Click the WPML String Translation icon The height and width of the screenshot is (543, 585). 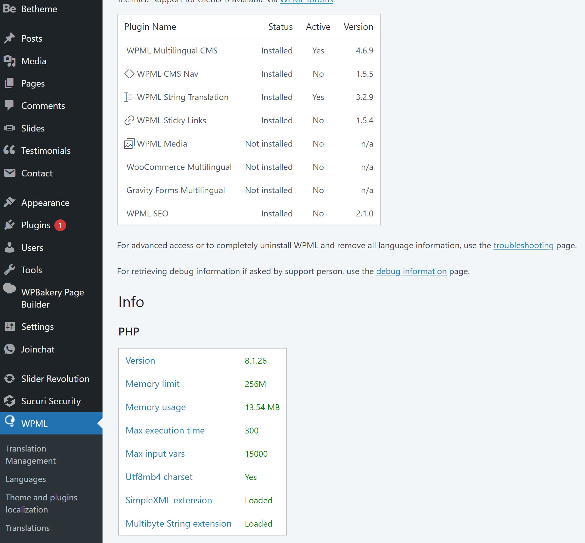point(129,97)
